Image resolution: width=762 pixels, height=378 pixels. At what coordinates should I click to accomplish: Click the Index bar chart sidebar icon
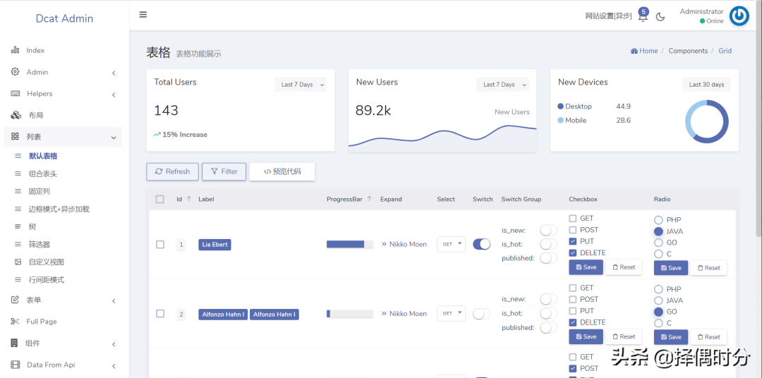click(15, 50)
